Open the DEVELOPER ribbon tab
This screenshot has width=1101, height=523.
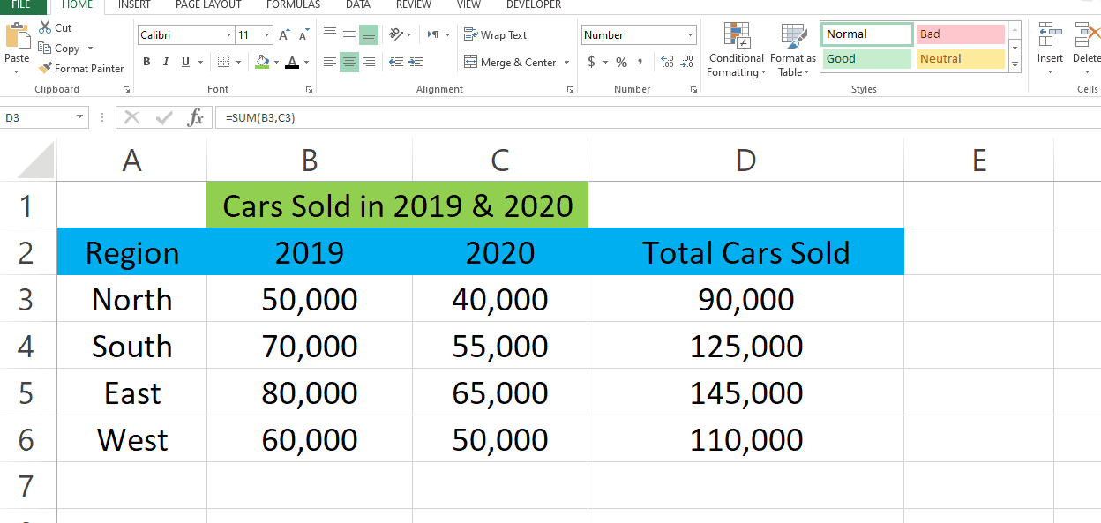point(533,5)
